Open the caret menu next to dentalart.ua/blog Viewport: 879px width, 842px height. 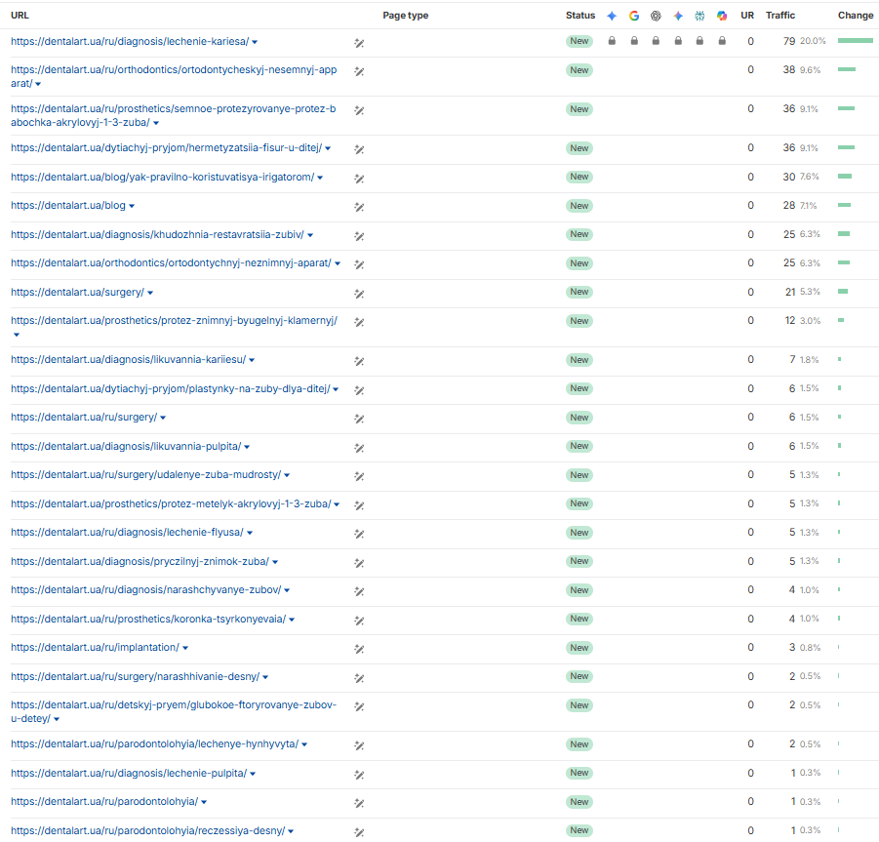pos(132,206)
